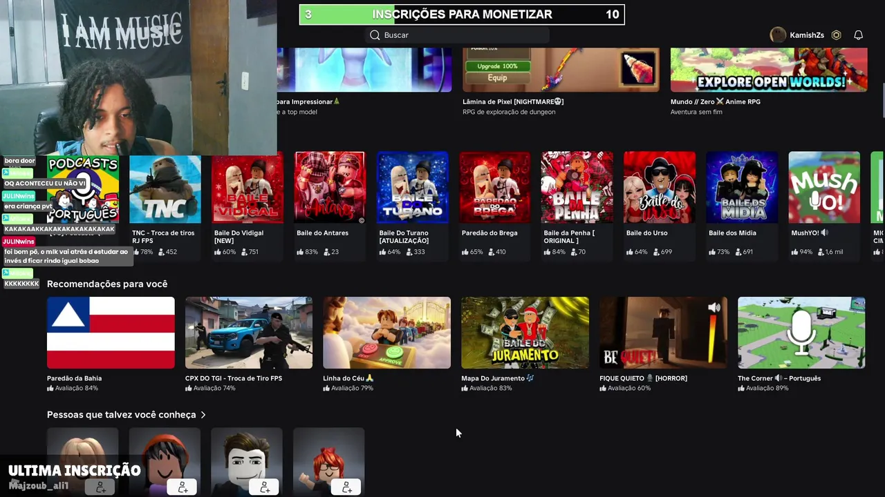Open KamishZs profile avatar

778,35
